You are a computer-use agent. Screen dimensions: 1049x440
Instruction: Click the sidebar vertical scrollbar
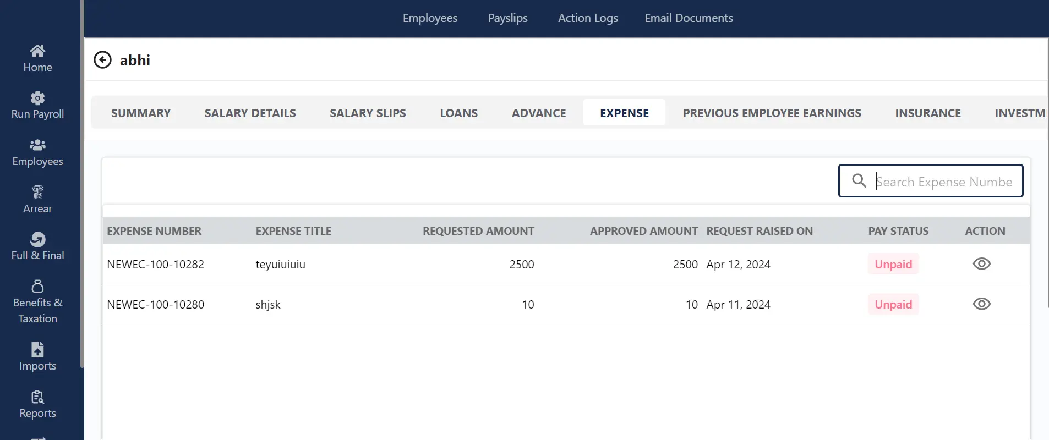click(82, 184)
